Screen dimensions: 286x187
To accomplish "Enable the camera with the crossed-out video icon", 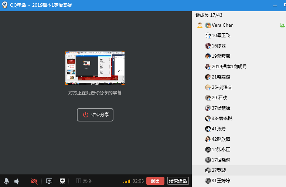I will click(x=34, y=181).
